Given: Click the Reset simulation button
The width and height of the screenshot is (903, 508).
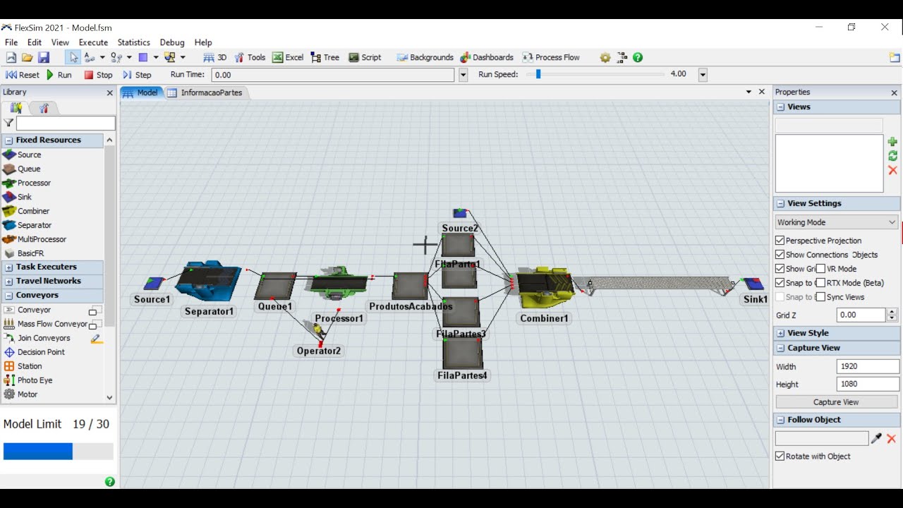Looking at the screenshot, I should click(x=23, y=75).
